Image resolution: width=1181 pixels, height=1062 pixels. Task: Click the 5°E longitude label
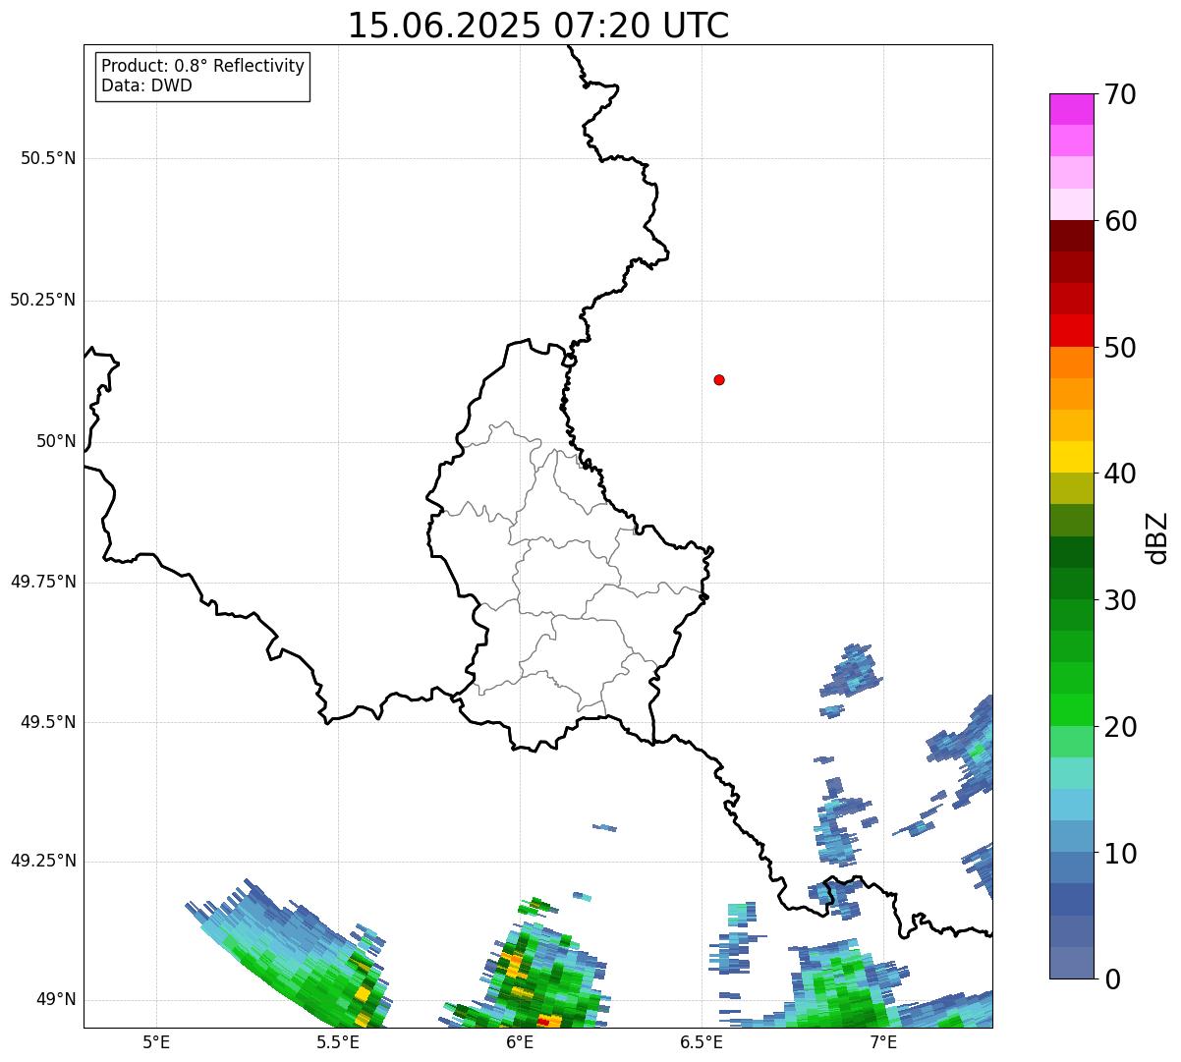click(x=156, y=1041)
